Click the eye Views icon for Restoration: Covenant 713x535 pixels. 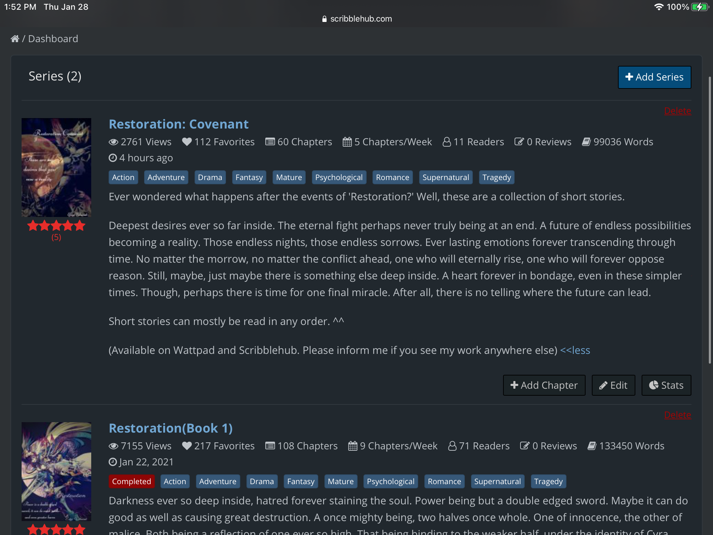tap(113, 142)
